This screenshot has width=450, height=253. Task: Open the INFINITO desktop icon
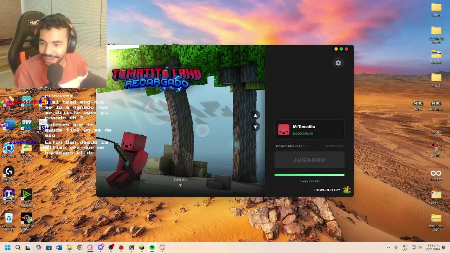436,175
